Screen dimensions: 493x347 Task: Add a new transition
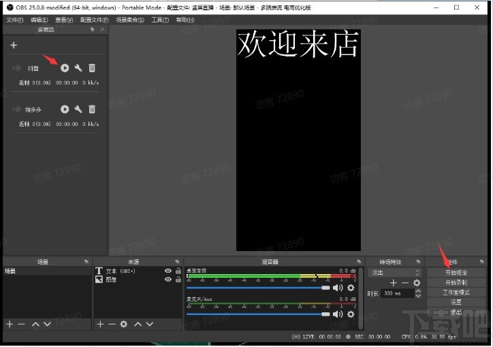[394, 283]
